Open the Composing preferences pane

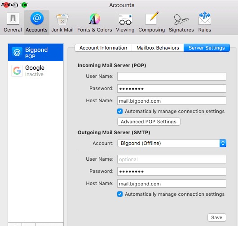[x=152, y=22]
